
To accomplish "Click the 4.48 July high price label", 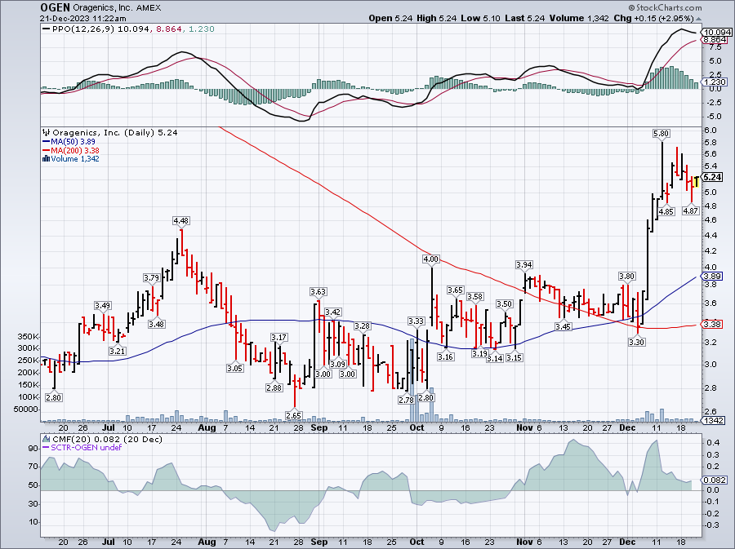I will click(x=181, y=220).
